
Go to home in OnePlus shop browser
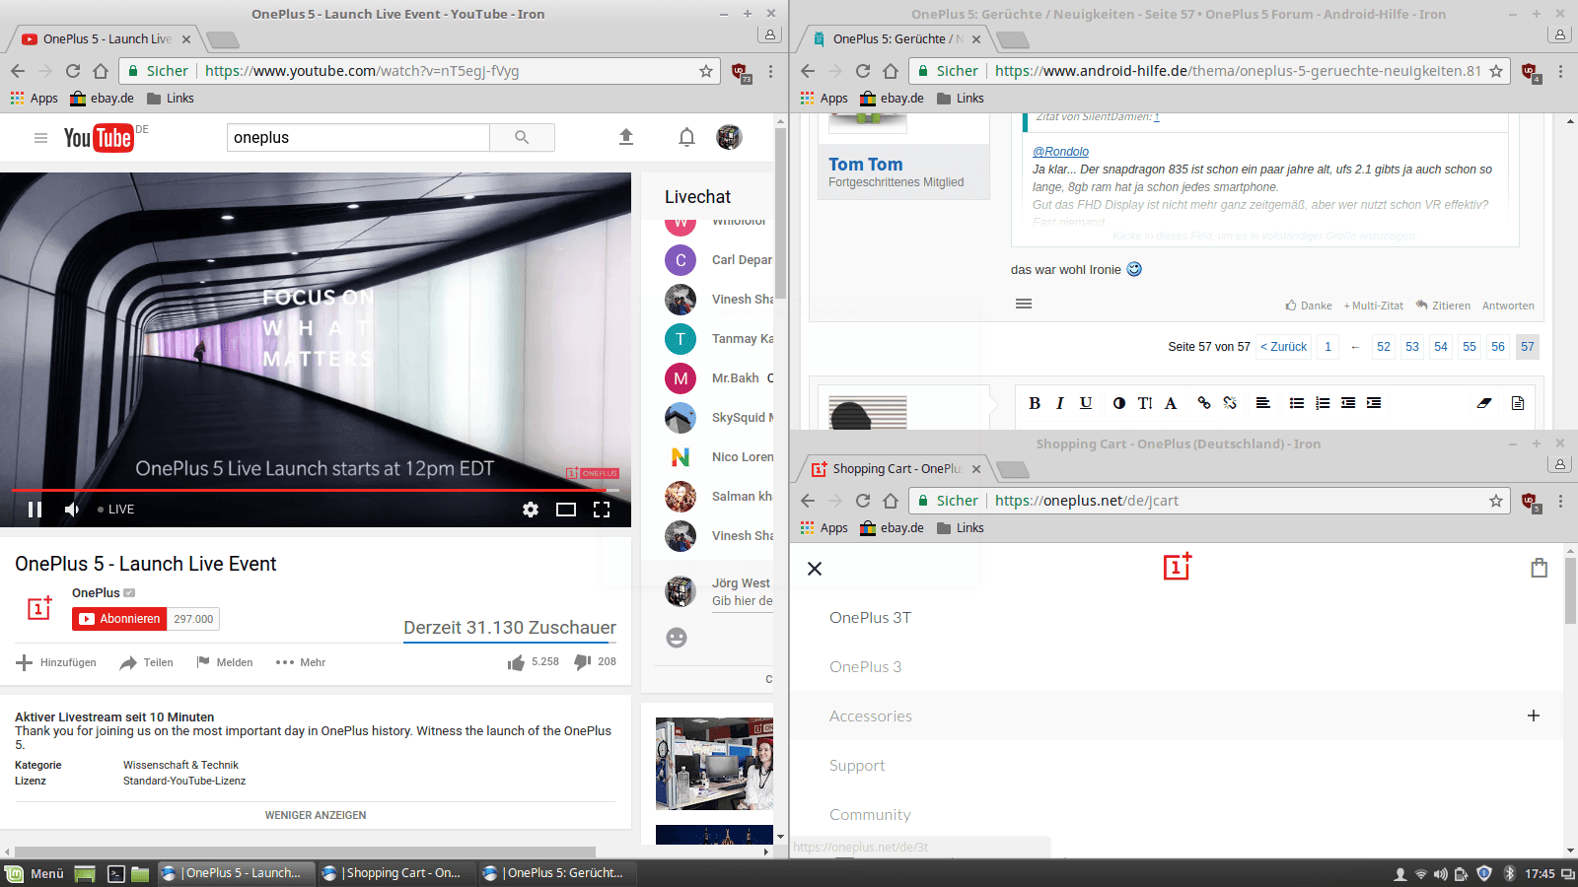pos(891,501)
